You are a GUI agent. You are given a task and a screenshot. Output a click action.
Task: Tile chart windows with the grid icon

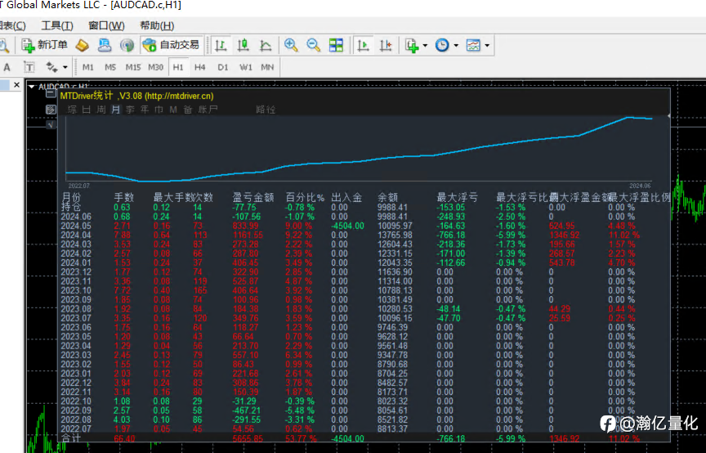(336, 45)
